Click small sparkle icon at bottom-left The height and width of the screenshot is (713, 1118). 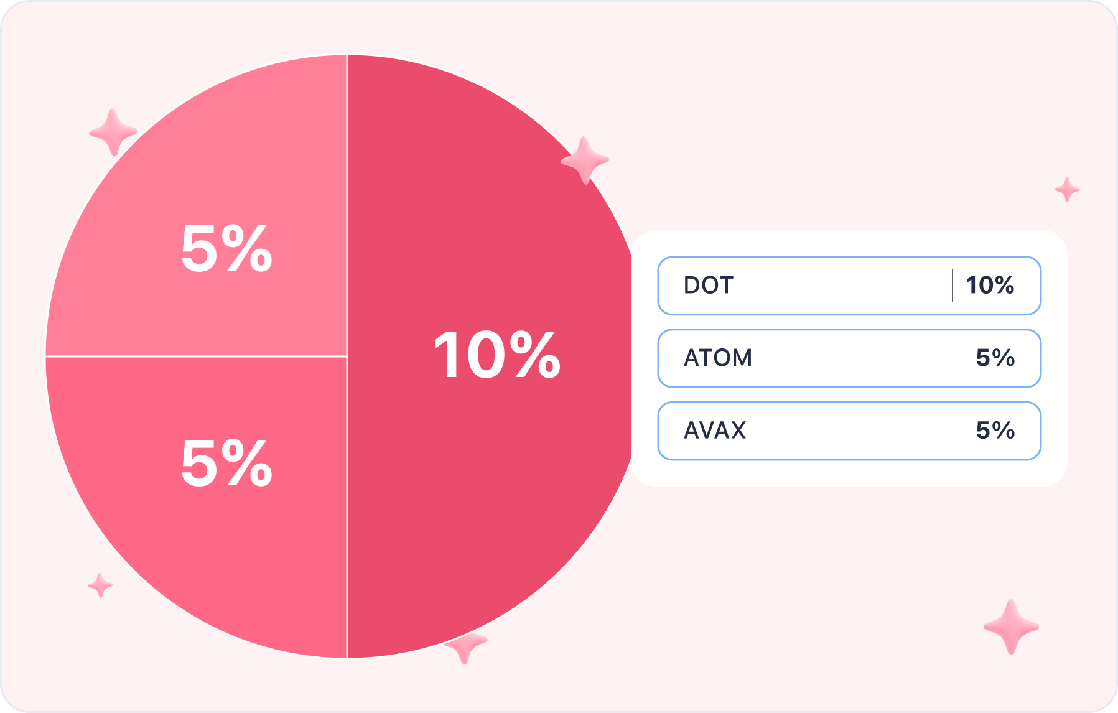pos(100,585)
